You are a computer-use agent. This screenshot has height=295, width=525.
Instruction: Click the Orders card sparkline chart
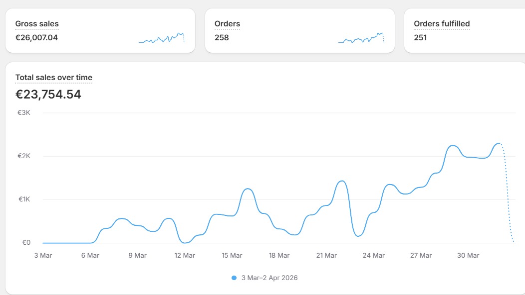click(361, 38)
